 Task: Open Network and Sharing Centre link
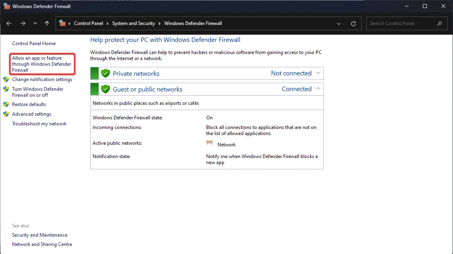(42, 244)
